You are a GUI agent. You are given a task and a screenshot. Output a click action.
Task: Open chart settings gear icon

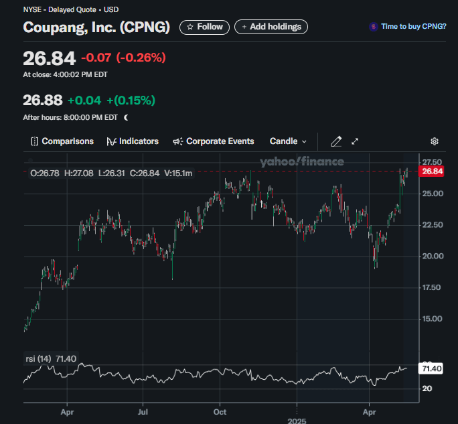pos(435,141)
